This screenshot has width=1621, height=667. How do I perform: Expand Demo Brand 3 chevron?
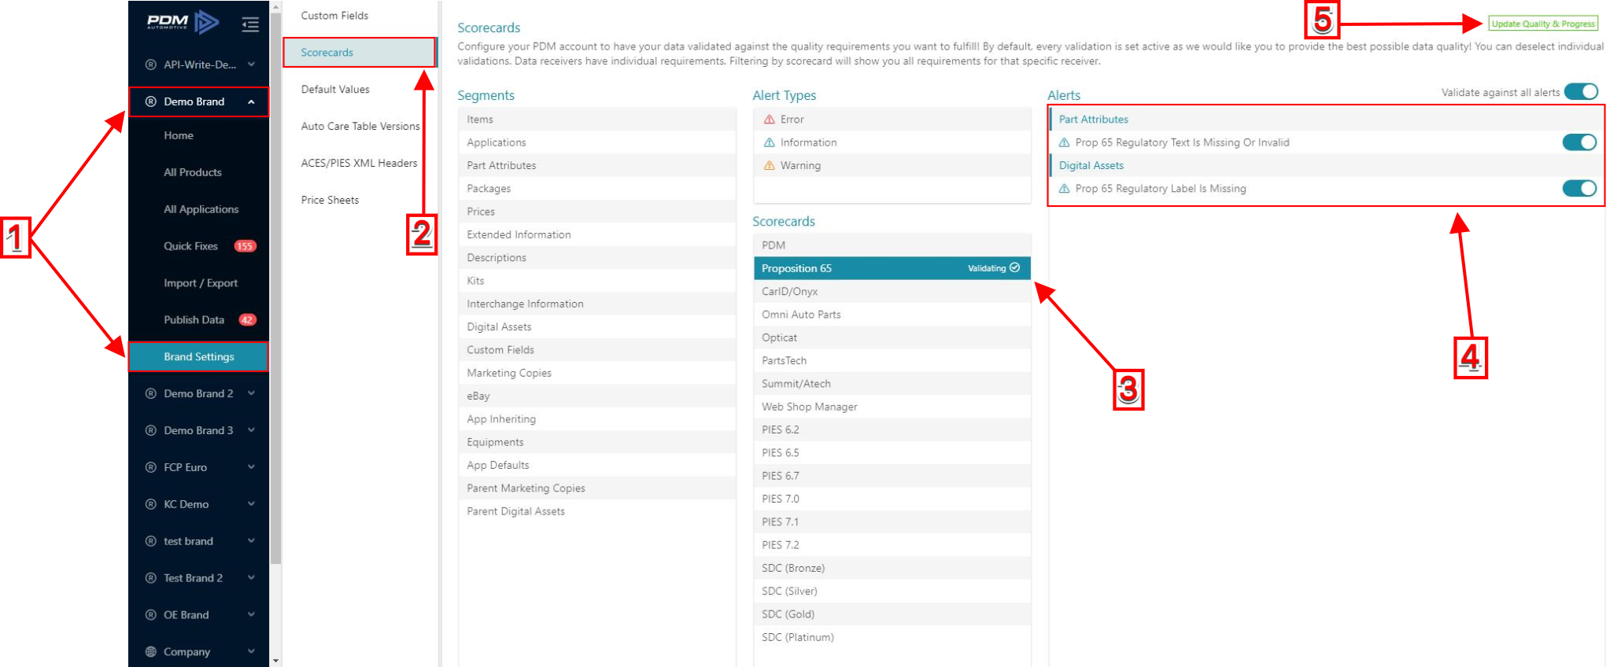[251, 430]
